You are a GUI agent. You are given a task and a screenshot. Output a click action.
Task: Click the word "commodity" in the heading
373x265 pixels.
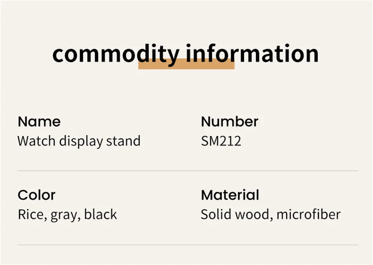click(115, 54)
